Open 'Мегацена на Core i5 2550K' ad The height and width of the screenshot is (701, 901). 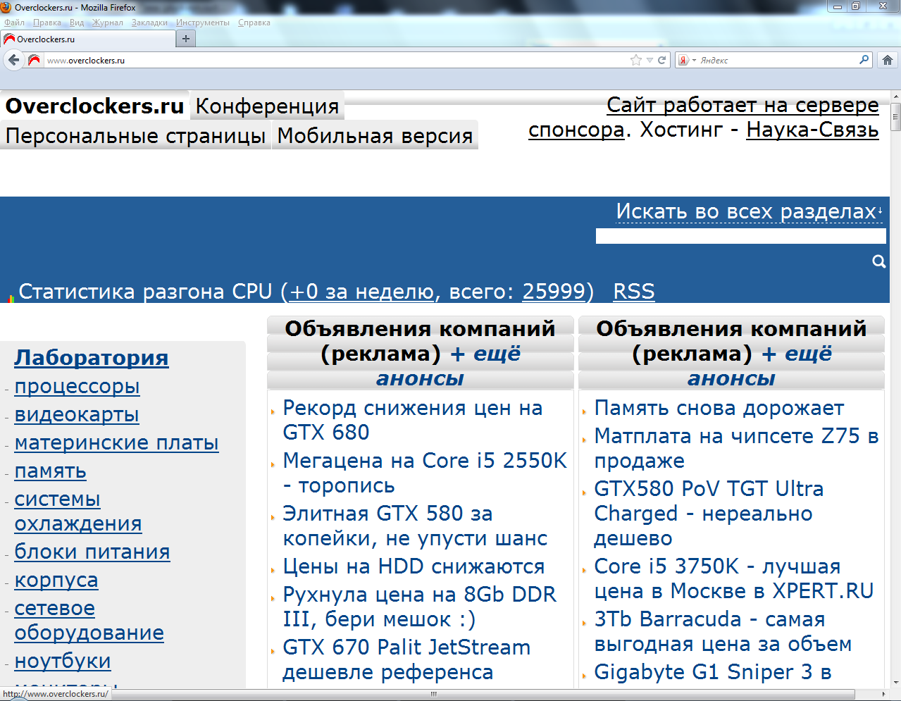425,473
